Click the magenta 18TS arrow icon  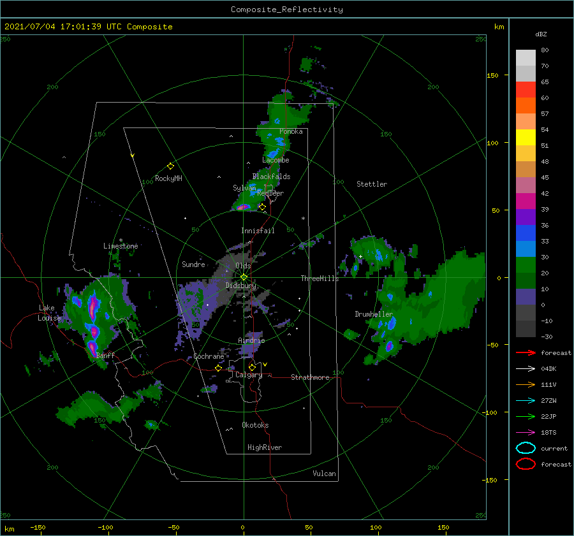(x=526, y=433)
